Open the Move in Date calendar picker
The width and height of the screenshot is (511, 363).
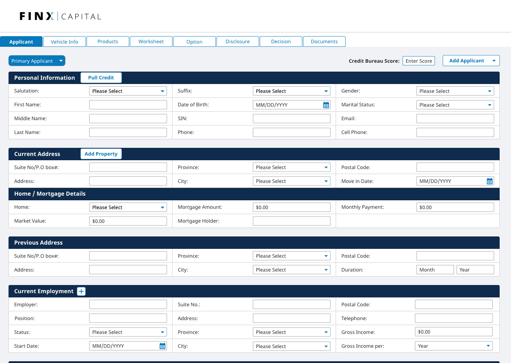click(x=490, y=181)
